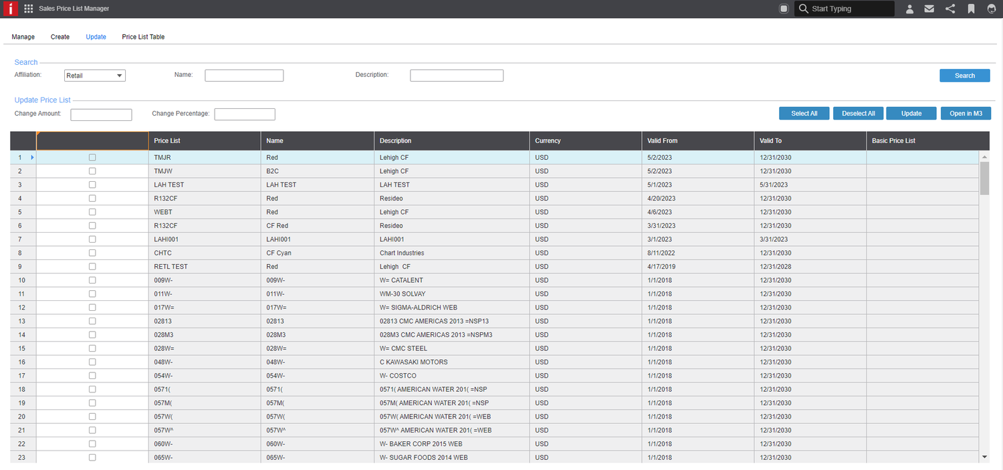Click the Deselect All button
The width and height of the screenshot is (1003, 470).
[x=859, y=114]
